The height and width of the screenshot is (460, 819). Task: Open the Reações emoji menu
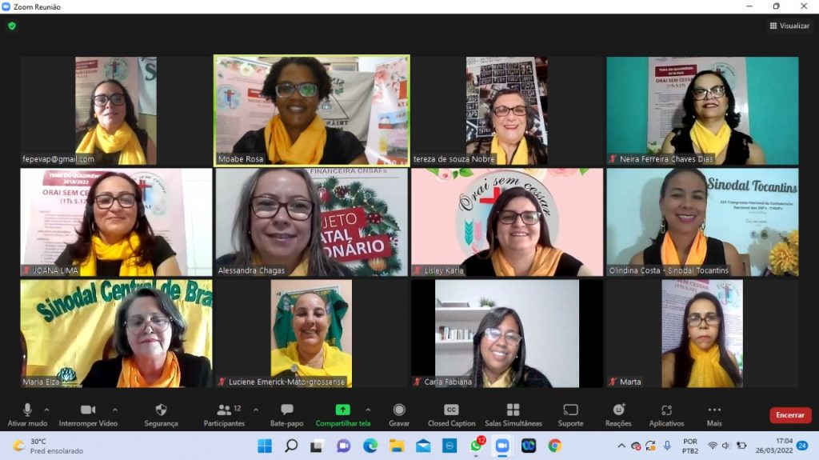[x=618, y=414]
